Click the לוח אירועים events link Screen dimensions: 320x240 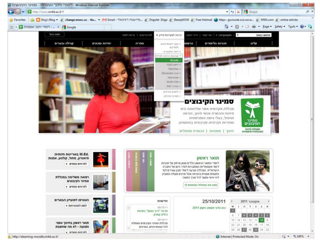(146, 35)
